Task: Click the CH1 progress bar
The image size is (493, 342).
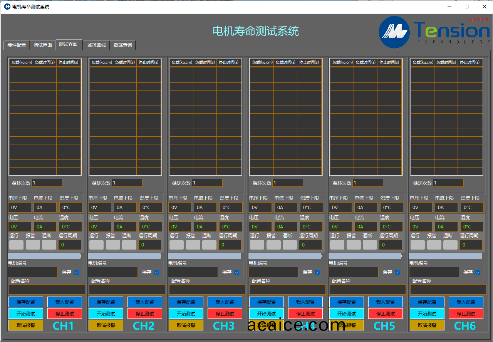Action: click(44, 256)
